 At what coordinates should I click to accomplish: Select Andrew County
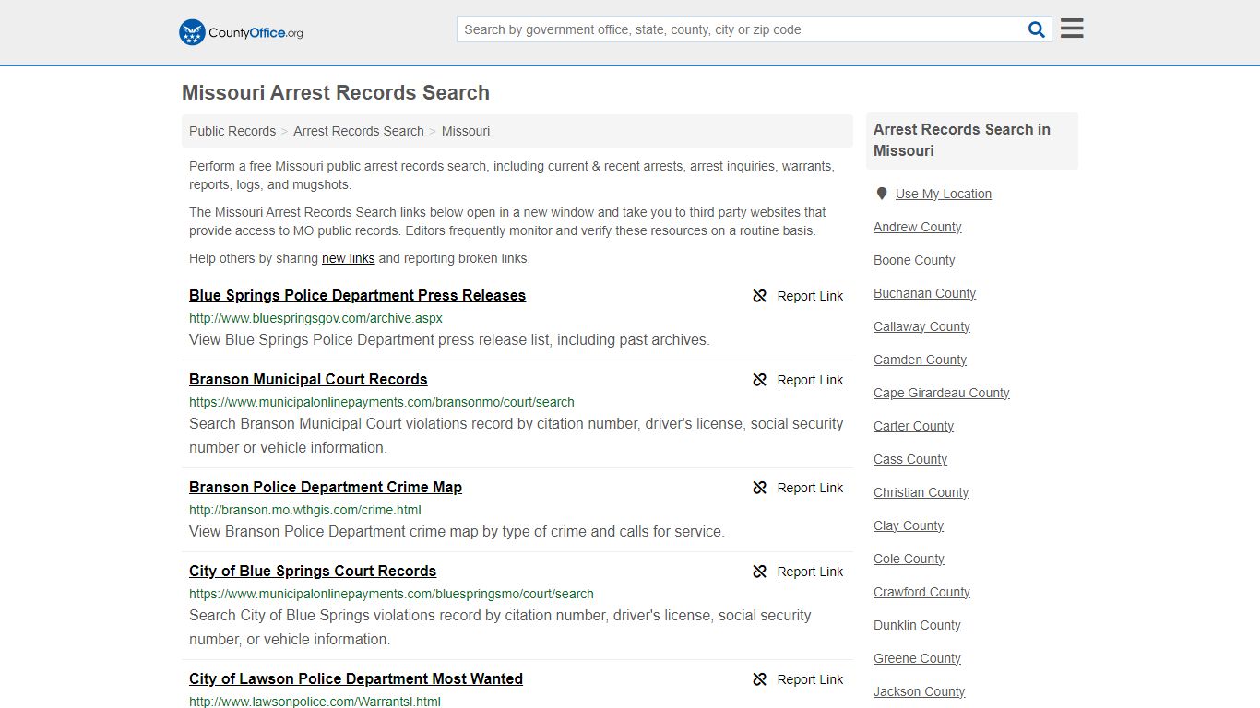[917, 227]
